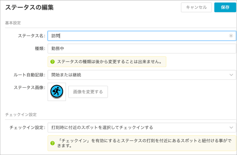This screenshot has width=237, height=155.
Task: Click the ルート自動記録 label
Action: pyautogui.click(x=29, y=75)
